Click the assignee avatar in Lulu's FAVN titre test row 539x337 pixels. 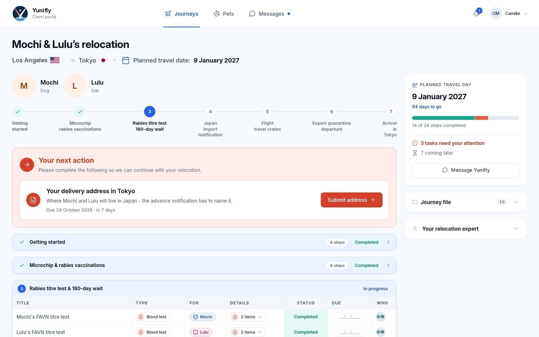pyautogui.click(x=380, y=332)
